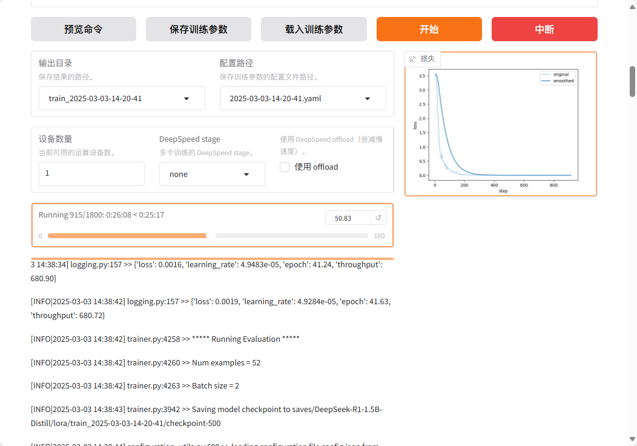Screen dimensions: 637x446
Task: Click the 输出目录 label
Action: (55, 63)
